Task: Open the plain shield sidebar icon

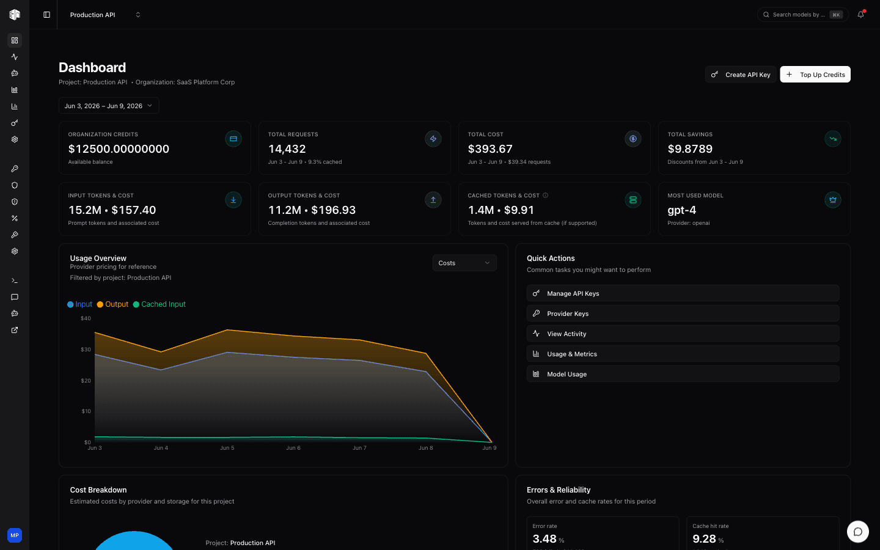Action: pos(15,185)
